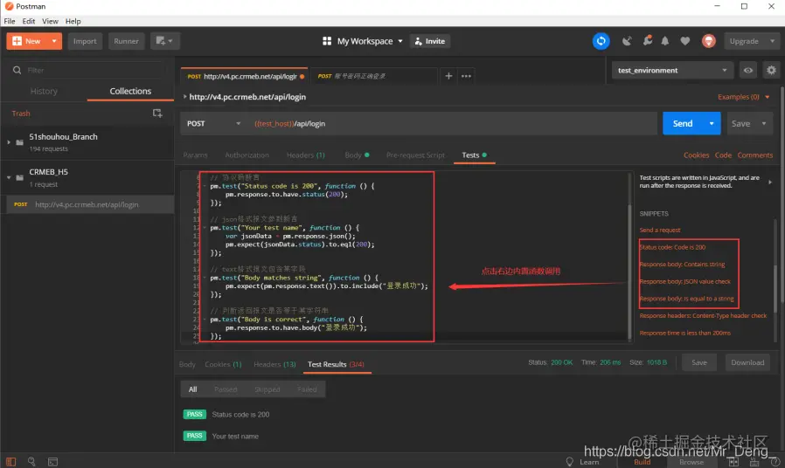Open the Examples (0) dropdown
The height and width of the screenshot is (468, 785).
click(x=743, y=97)
